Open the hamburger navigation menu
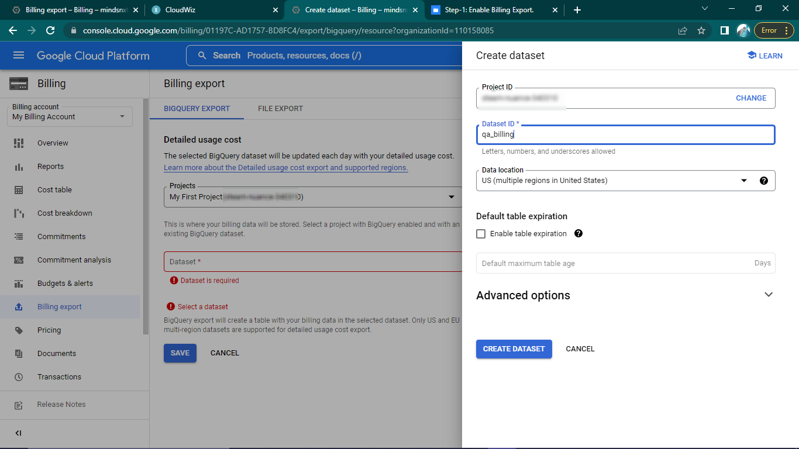Image resolution: width=799 pixels, height=449 pixels. [19, 56]
